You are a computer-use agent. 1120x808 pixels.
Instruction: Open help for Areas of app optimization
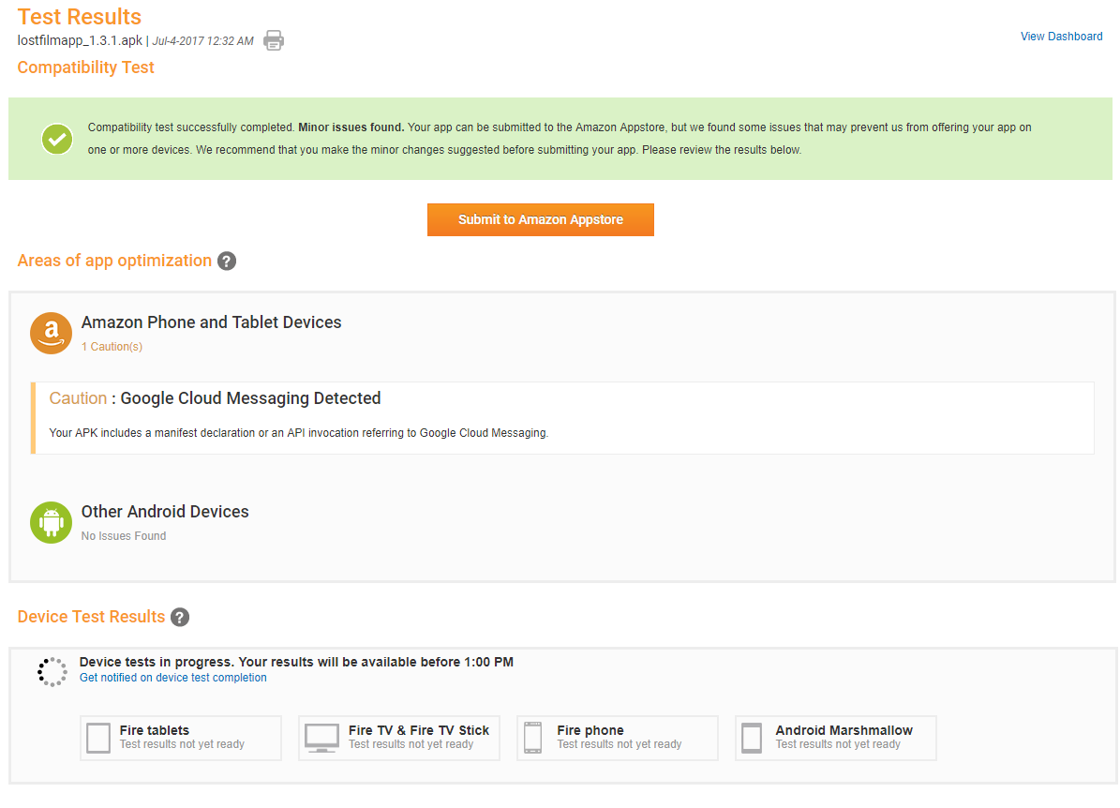coord(227,262)
